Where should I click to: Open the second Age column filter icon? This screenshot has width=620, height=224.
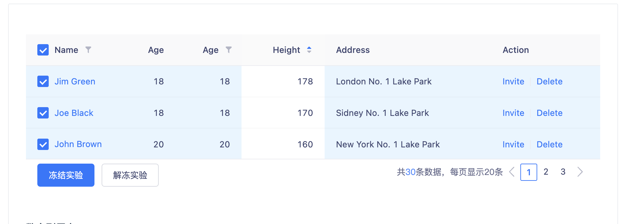[x=229, y=50]
